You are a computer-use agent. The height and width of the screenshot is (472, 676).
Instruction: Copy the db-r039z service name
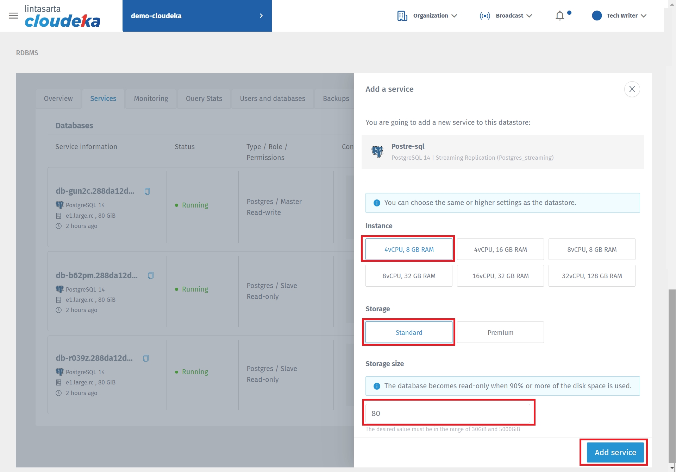click(x=145, y=358)
